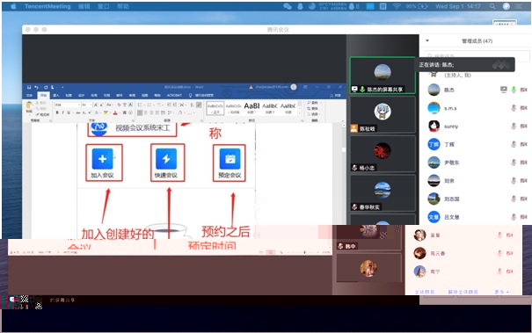Open the WeChat icon in macOS menu bar
The image size is (532, 333).
pyautogui.click(x=288, y=6)
